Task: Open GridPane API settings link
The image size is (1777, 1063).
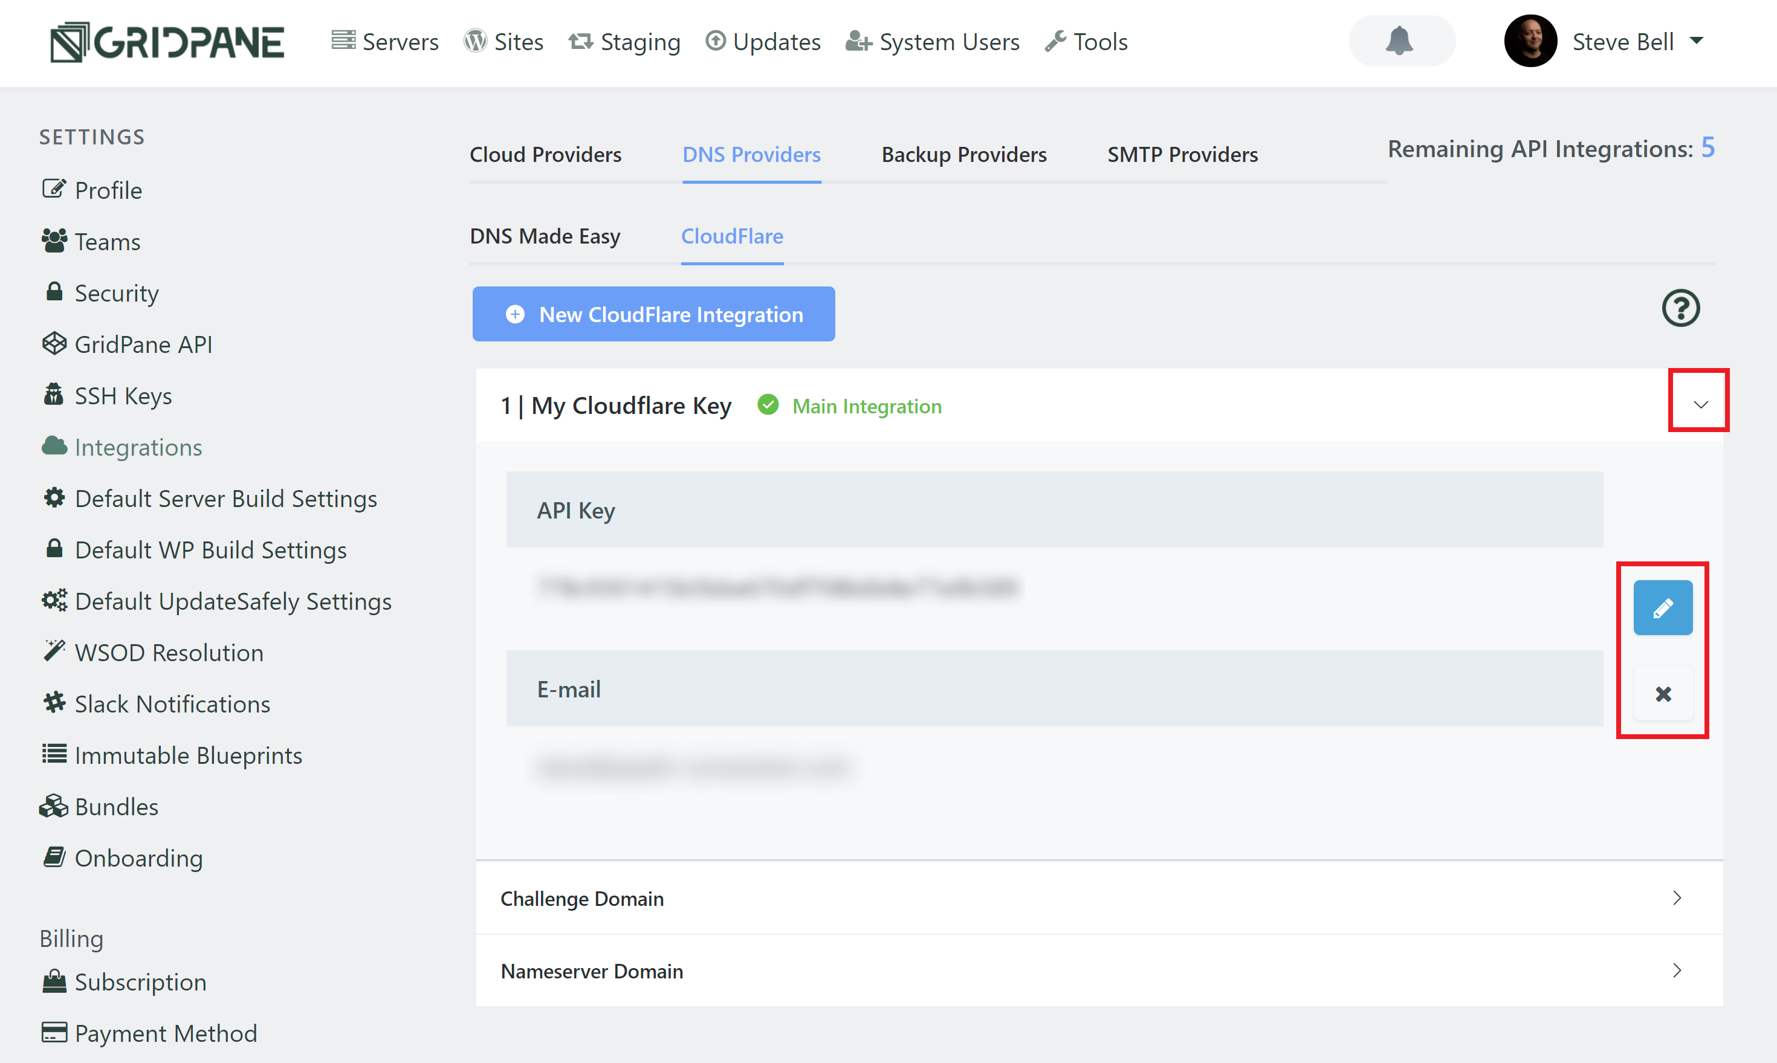Action: 143,344
